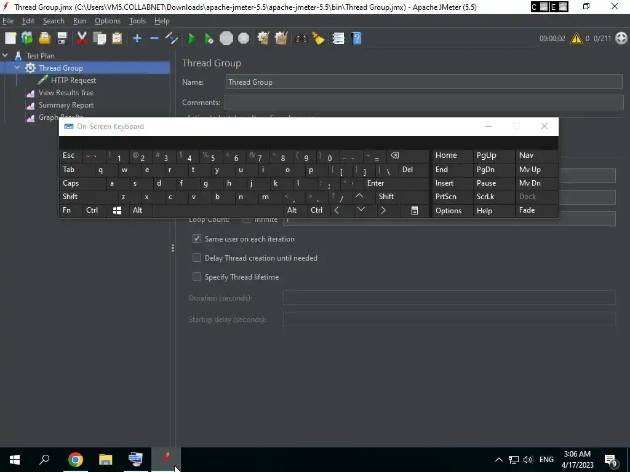630x472 pixels.
Task: Click the warning triangle log indicator
Action: click(x=576, y=39)
